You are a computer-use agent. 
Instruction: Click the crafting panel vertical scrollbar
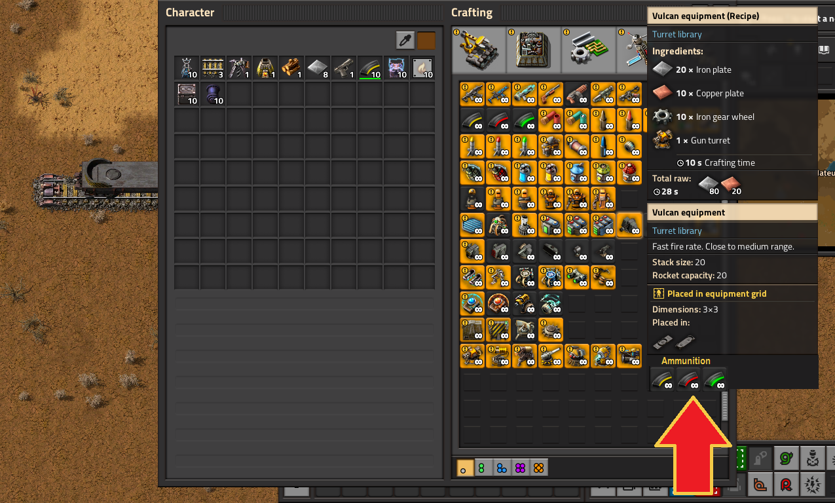(x=724, y=406)
